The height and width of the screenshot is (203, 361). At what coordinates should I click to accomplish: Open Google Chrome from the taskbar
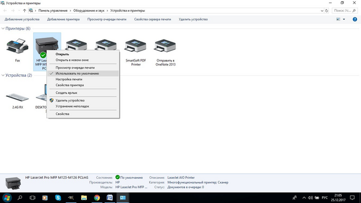[97, 198]
